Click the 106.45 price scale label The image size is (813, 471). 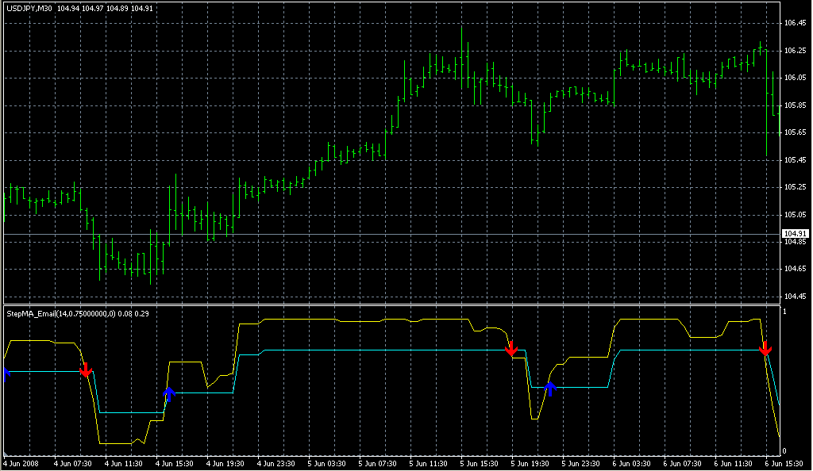[x=795, y=23]
